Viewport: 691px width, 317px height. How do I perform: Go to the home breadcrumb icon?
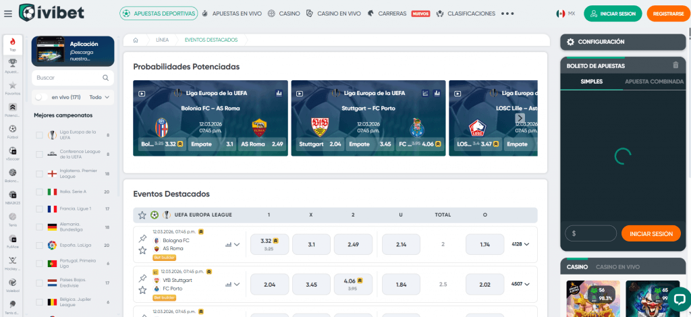[x=136, y=40]
